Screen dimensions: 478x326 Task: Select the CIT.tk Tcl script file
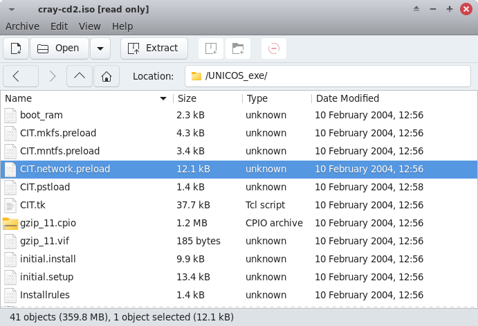pos(33,205)
